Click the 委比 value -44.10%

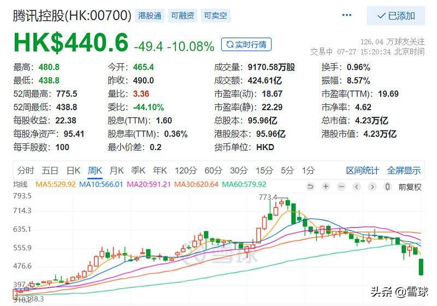click(149, 107)
